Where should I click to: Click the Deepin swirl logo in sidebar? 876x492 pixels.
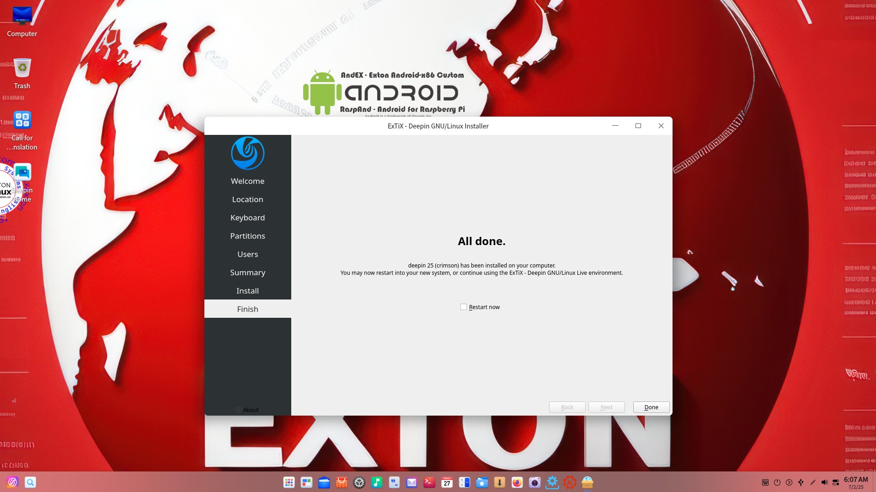(x=247, y=153)
